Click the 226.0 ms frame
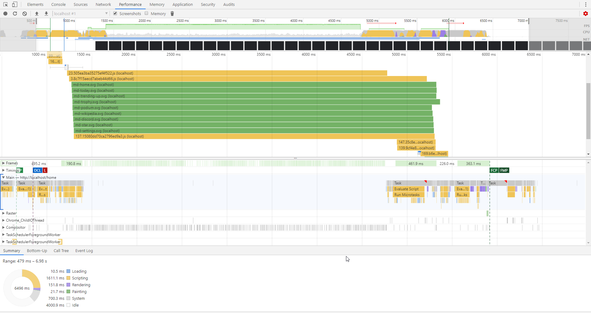Screen dimensions: 591x313 [x=447, y=163]
